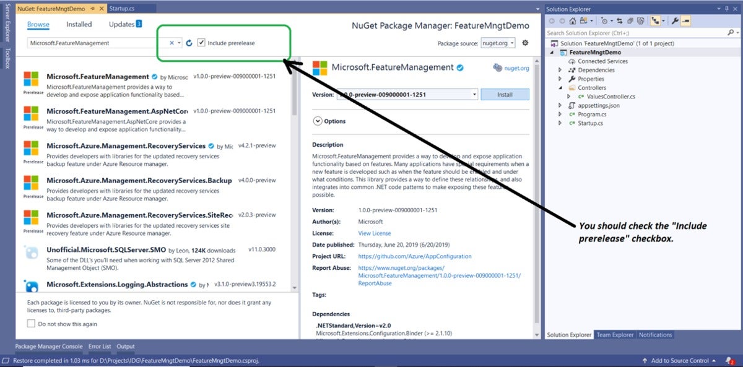Uncheck the Include prerelease checkbox
743x367 pixels.
coord(201,43)
